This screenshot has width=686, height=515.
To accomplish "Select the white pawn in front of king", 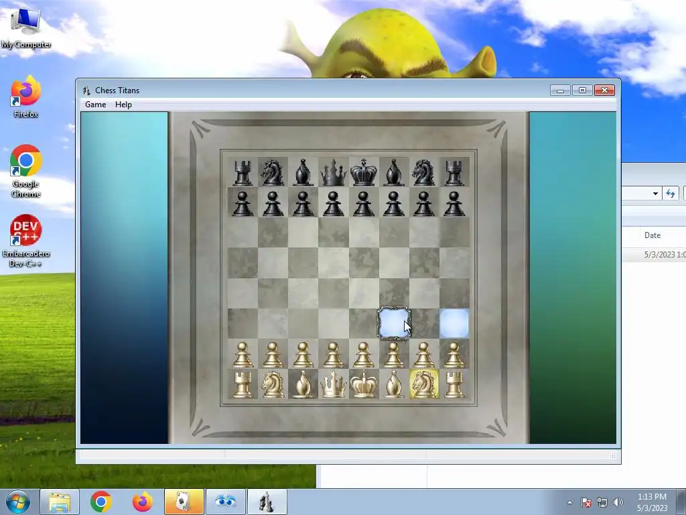I will tap(364, 355).
